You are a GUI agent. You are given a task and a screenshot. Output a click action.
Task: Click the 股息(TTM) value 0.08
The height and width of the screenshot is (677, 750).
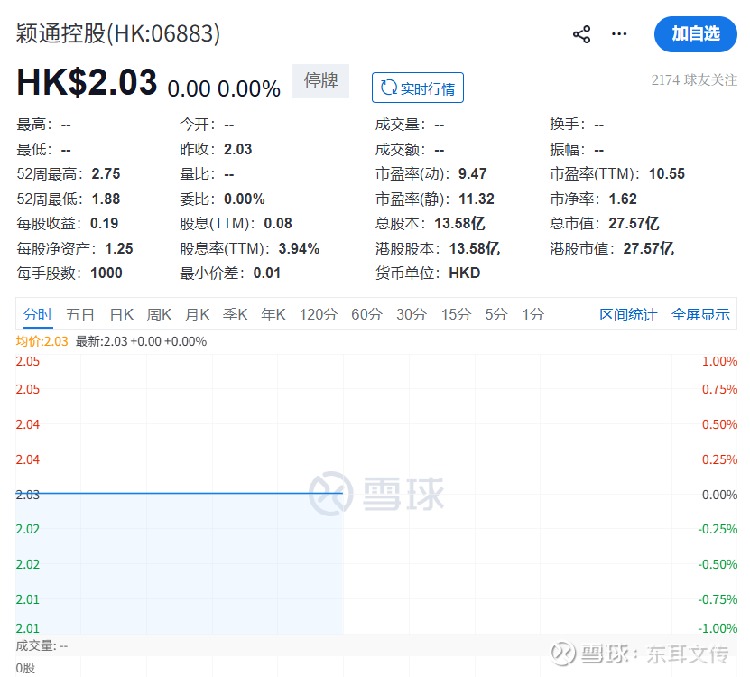click(x=277, y=223)
